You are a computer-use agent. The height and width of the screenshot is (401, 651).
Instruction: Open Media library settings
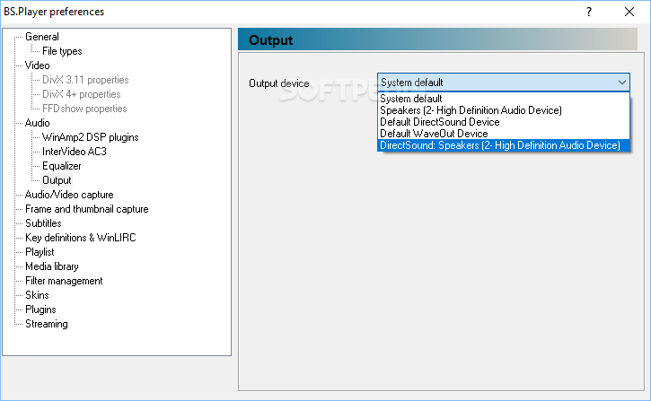pos(52,266)
